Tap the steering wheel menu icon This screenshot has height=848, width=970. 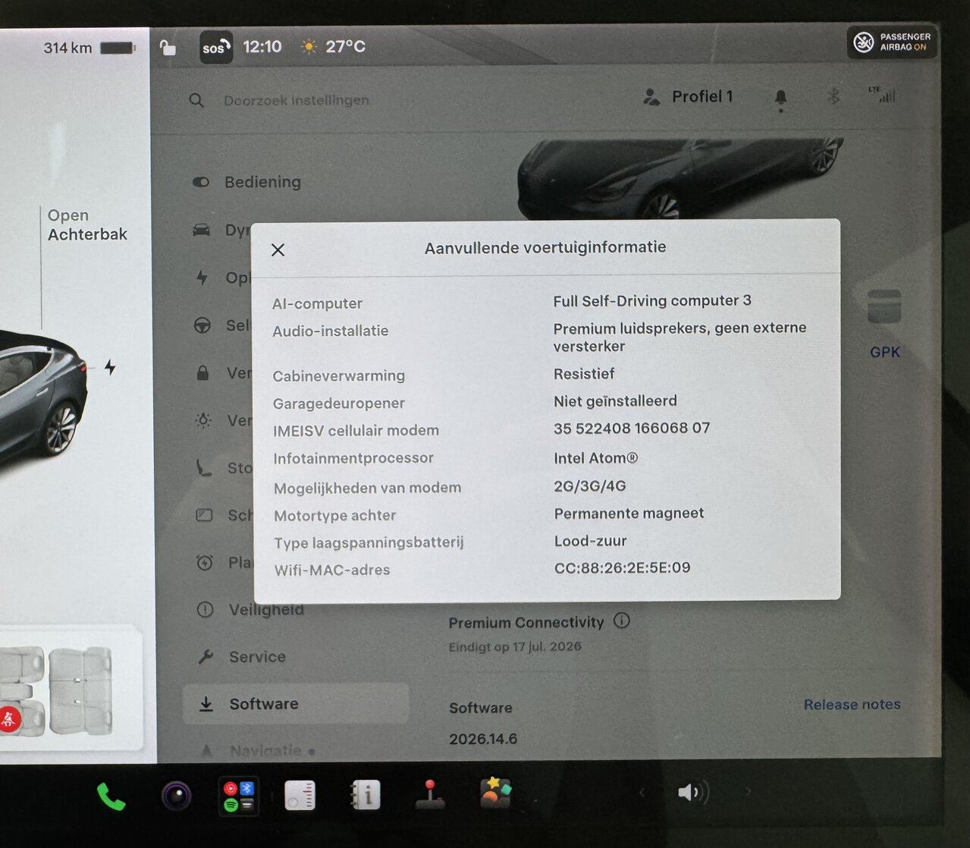click(x=202, y=325)
